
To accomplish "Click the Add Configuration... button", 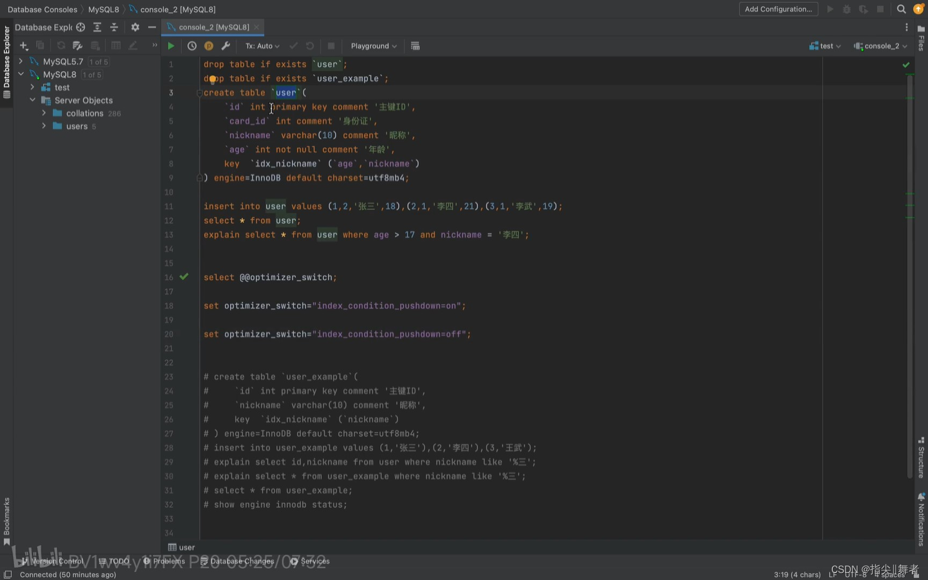I will [778, 9].
